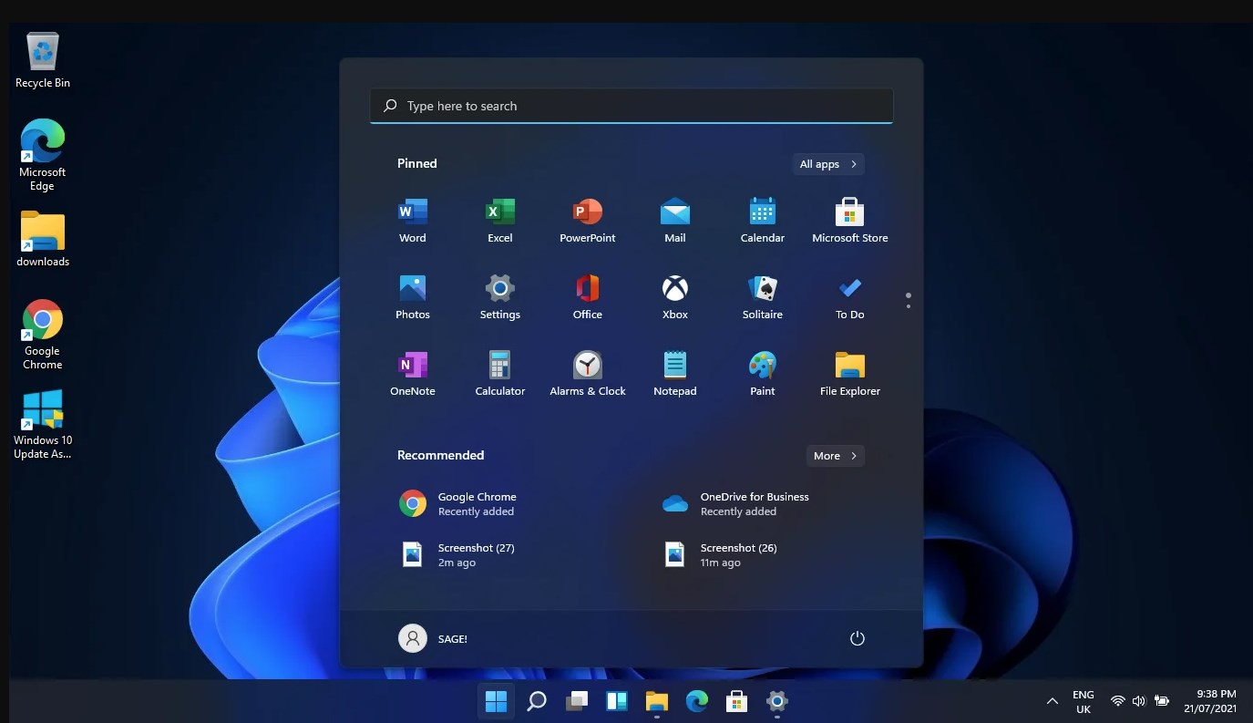Click the Start button on taskbar
The image size is (1253, 723).
pyautogui.click(x=496, y=701)
